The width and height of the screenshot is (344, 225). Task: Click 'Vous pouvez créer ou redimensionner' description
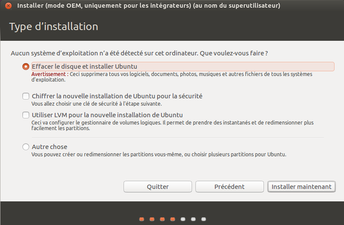point(159,154)
